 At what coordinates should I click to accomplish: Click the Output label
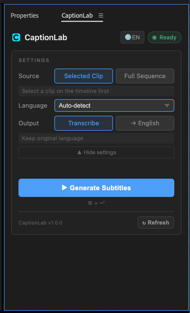tap(29, 123)
